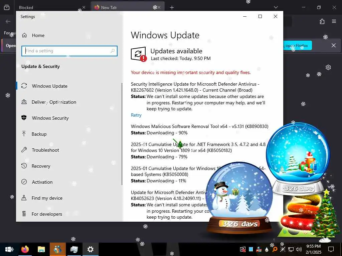Open the Windows Start menu
Viewport: 342px width, 256px height.
(x=9, y=249)
